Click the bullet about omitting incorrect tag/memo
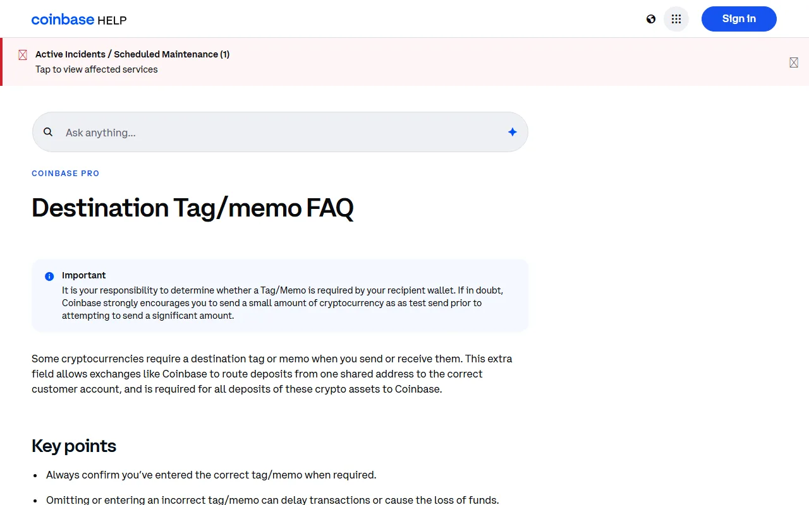Image resolution: width=809 pixels, height=505 pixels. [x=272, y=500]
